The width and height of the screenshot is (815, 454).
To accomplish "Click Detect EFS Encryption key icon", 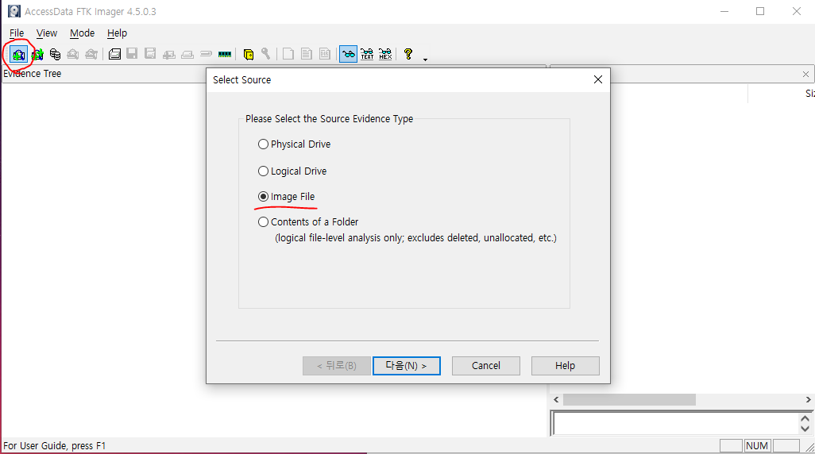I will coord(265,53).
